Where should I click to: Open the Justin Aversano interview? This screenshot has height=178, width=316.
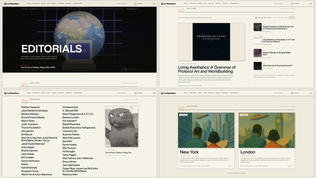point(29,124)
